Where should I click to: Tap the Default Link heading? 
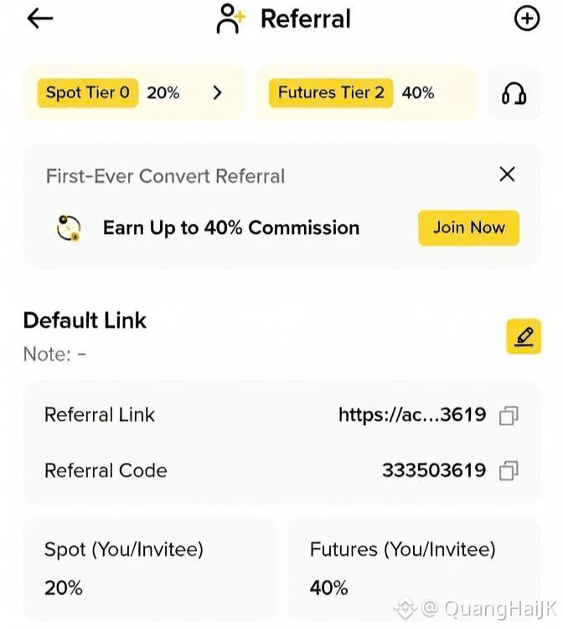point(85,320)
